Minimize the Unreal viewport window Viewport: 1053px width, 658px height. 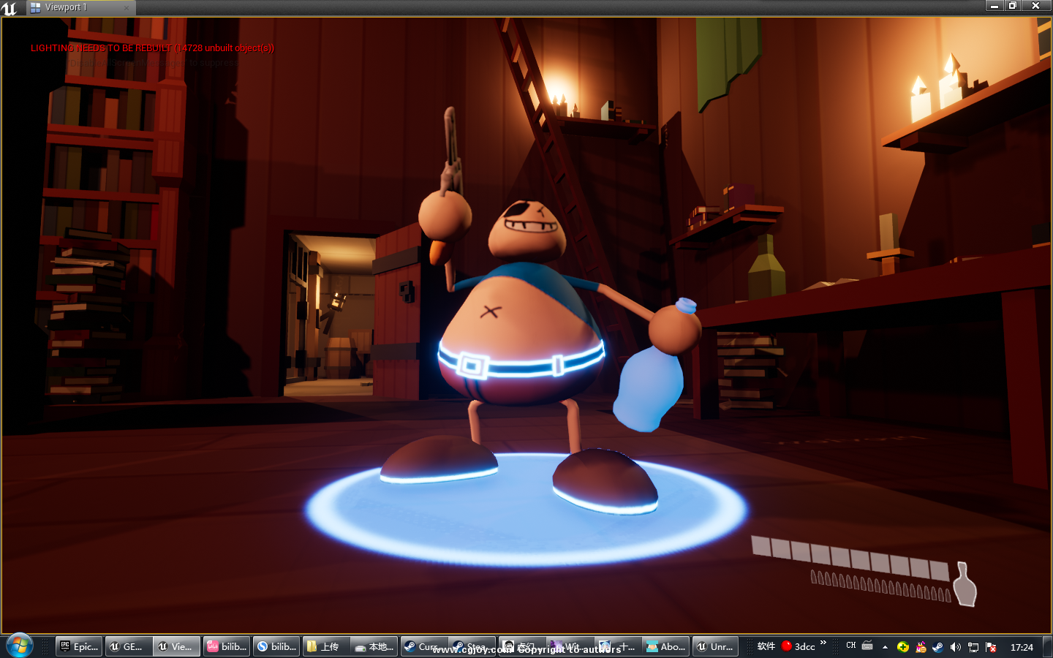(994, 6)
